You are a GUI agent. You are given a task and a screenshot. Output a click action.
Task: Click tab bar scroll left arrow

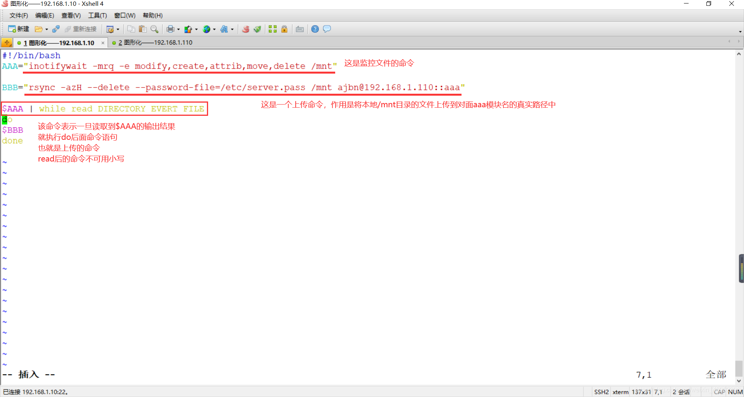729,41
